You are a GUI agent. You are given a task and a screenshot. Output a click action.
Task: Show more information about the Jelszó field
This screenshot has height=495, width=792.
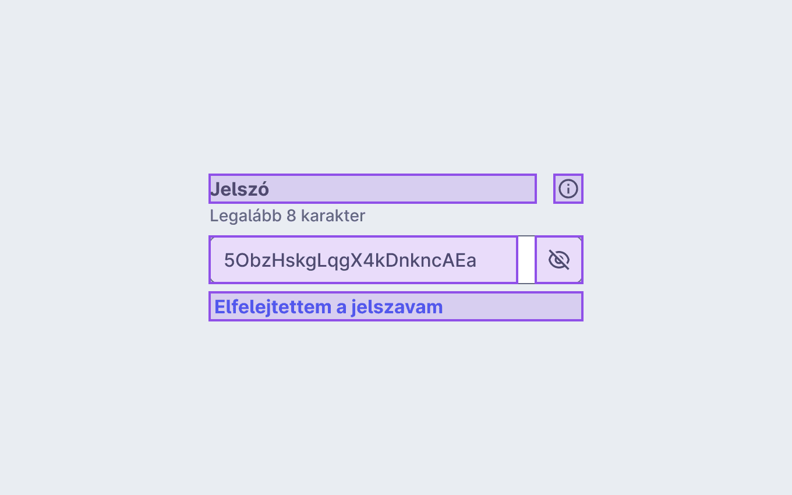point(568,189)
